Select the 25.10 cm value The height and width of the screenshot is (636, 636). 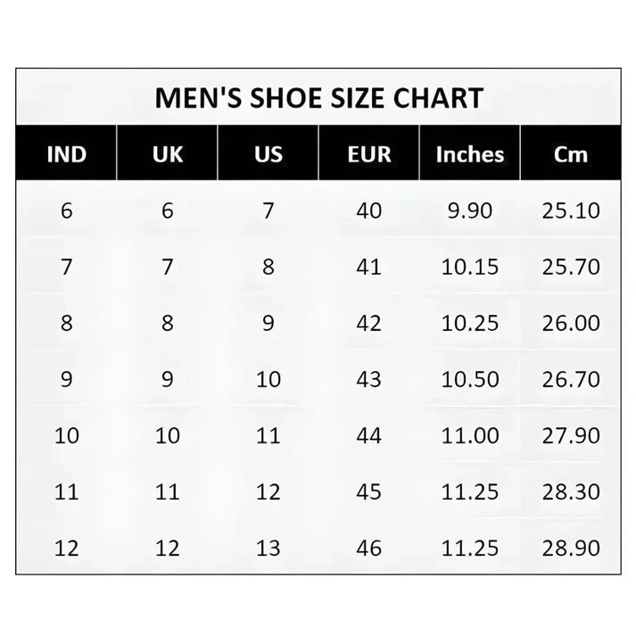571,211
